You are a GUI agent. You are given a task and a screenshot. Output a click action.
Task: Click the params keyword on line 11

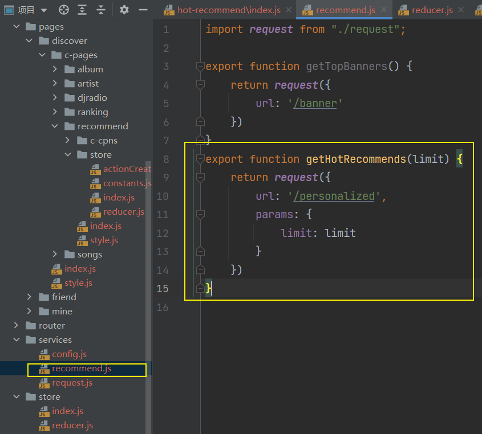[x=274, y=215]
